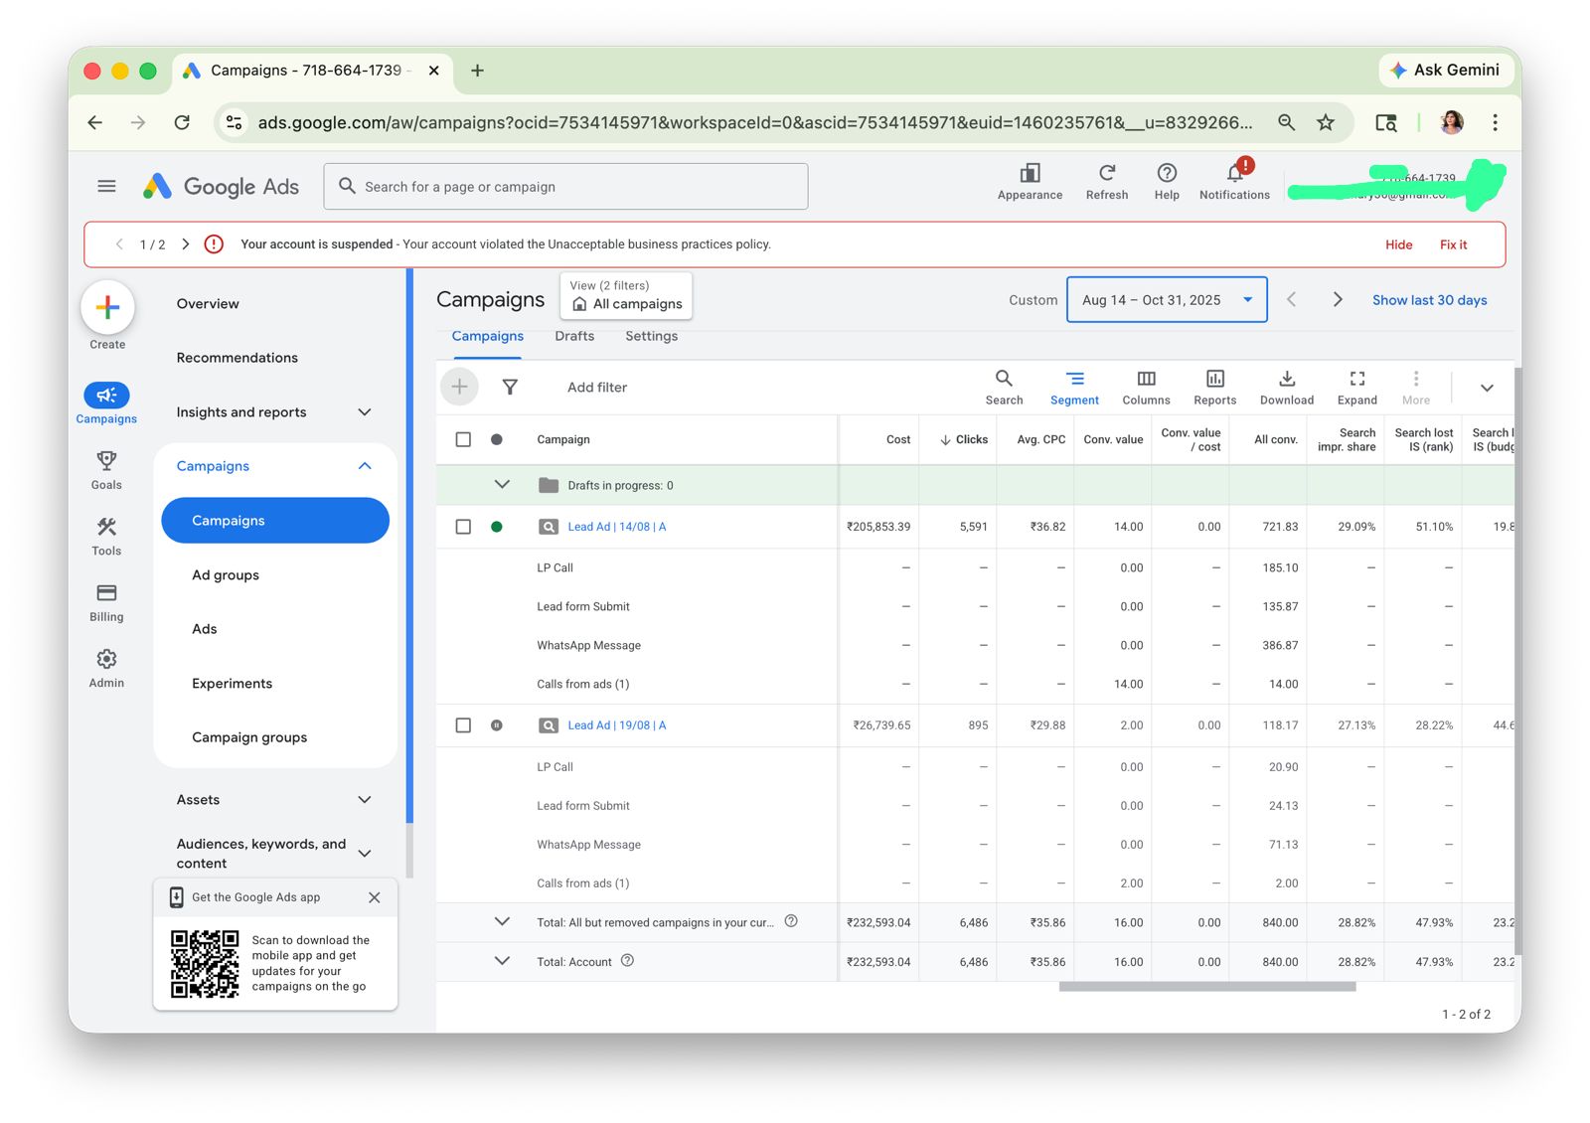Go to previous date range arrow
1590x1123 pixels.
pyautogui.click(x=1291, y=299)
